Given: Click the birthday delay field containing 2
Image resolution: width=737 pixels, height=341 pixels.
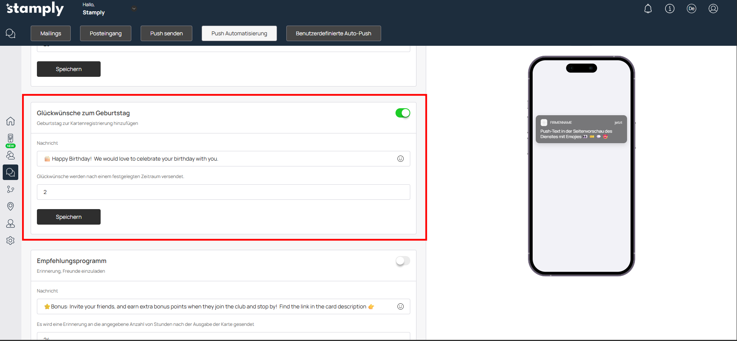Looking at the screenshot, I should [x=223, y=192].
